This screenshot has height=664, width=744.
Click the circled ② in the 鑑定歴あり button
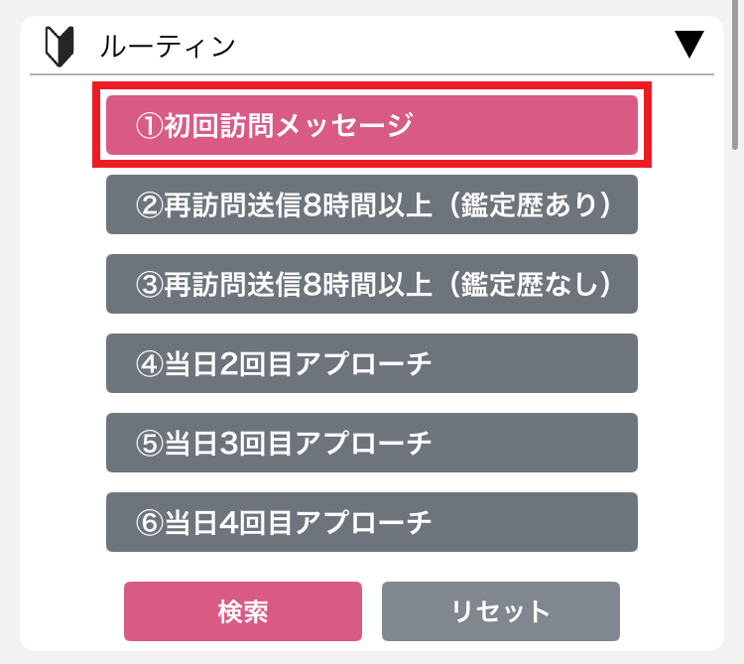[150, 205]
